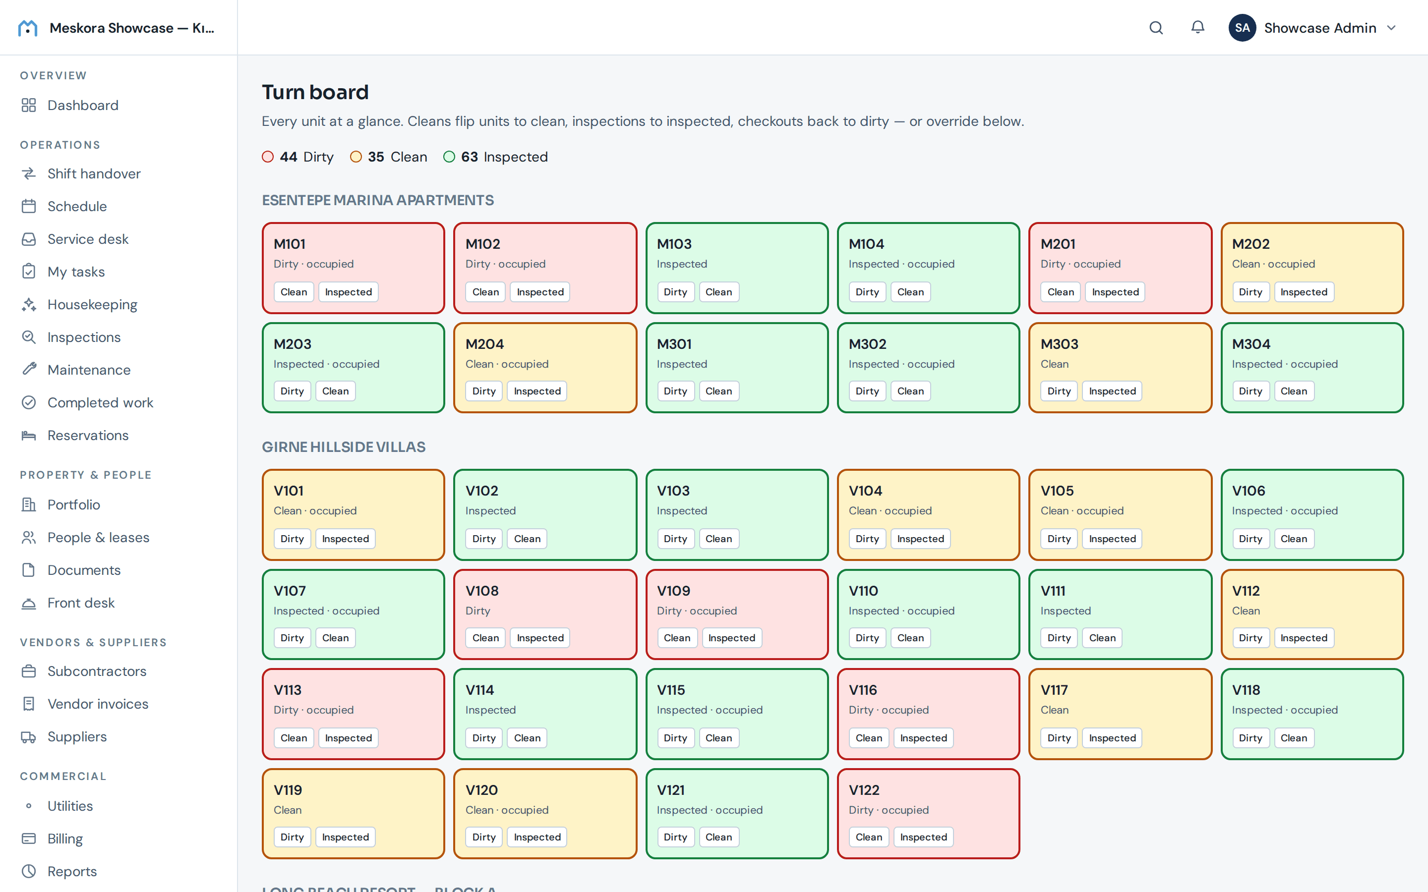
Task: Click the Meskora logo icon
Action: click(28, 28)
